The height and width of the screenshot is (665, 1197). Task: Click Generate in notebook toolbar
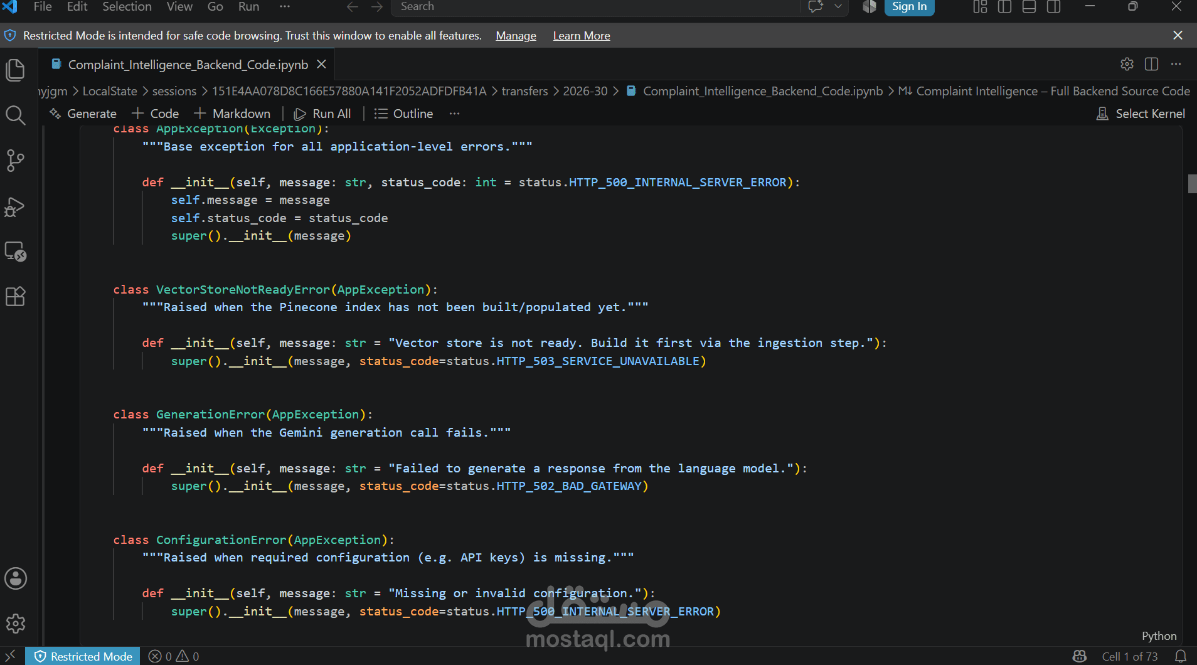[x=83, y=114]
